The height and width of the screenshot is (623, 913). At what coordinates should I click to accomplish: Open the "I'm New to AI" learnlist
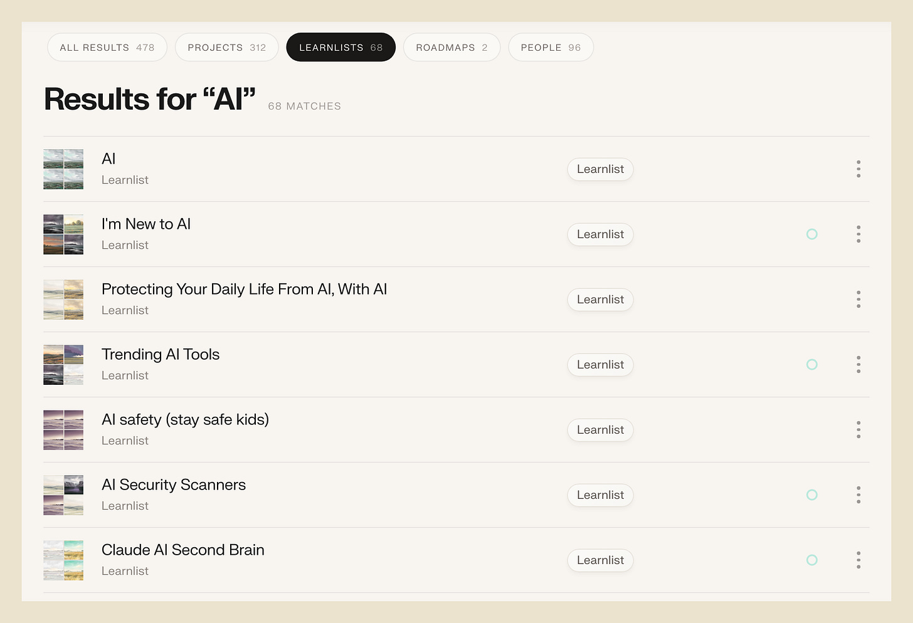click(146, 224)
